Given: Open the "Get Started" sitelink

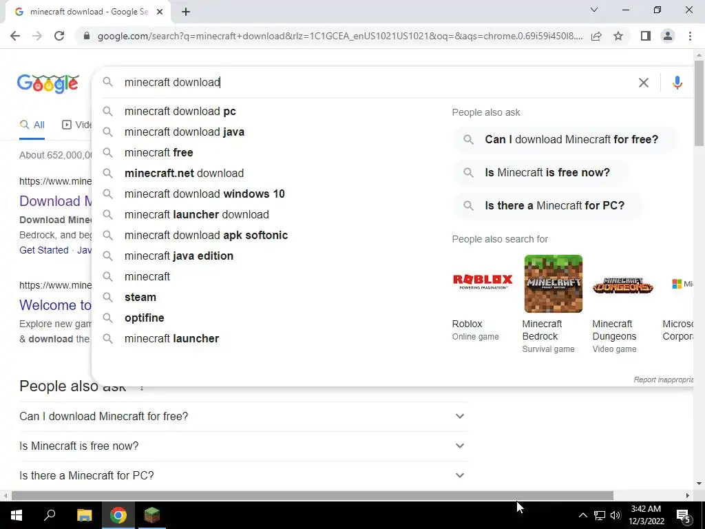Looking at the screenshot, I should [x=43, y=250].
